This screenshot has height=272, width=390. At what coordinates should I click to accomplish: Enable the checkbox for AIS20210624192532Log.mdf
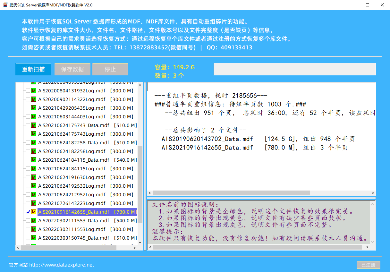tap(28, 186)
